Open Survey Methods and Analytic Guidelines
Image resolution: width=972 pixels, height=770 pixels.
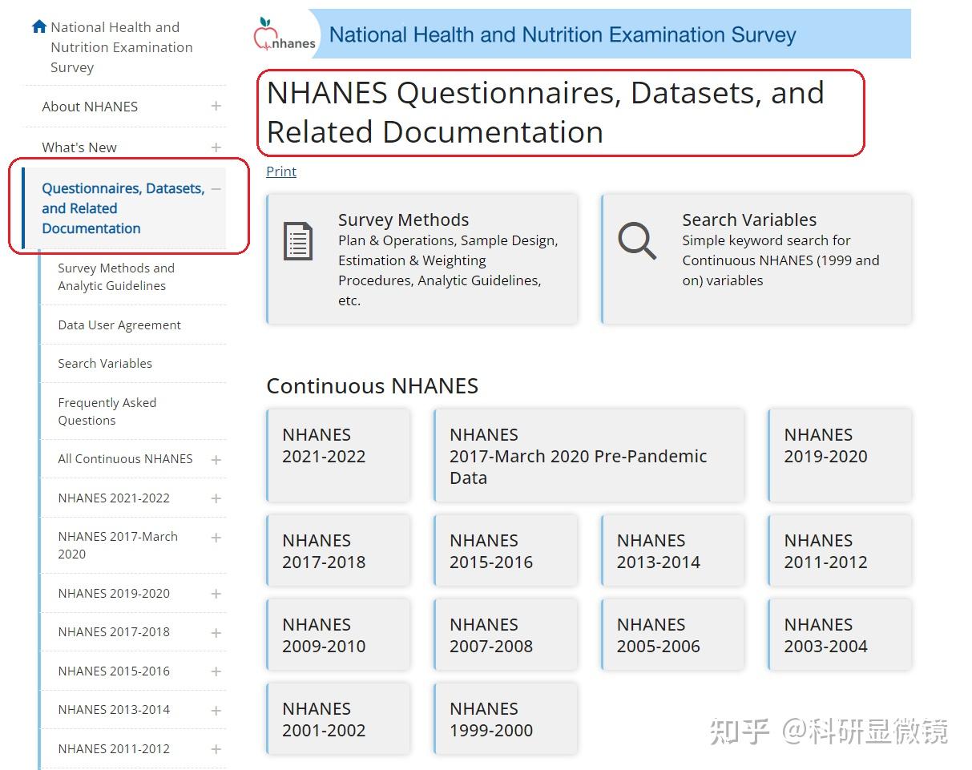click(x=117, y=276)
